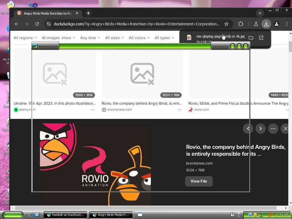
Task: Open more options in image detail panel
Action: pos(273,129)
